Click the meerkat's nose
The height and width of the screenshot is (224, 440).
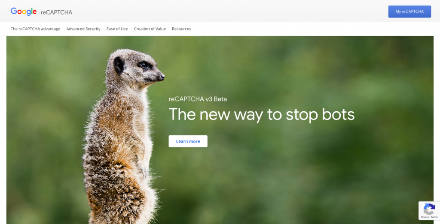pyautogui.click(x=161, y=77)
